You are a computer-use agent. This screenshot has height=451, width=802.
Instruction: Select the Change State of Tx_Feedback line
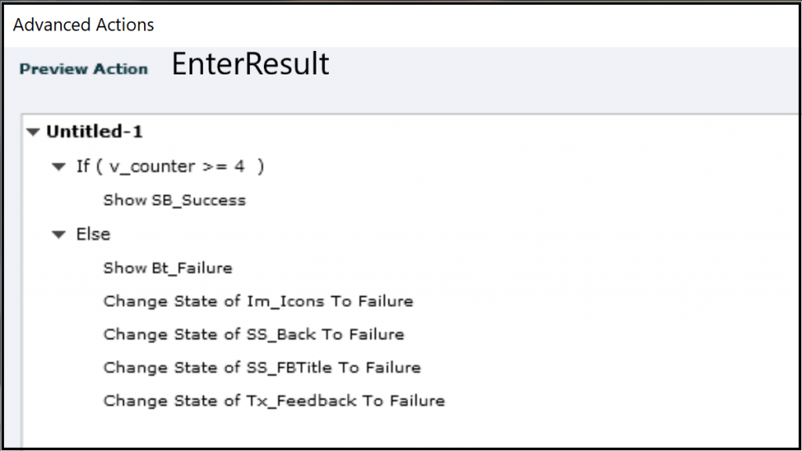click(273, 401)
